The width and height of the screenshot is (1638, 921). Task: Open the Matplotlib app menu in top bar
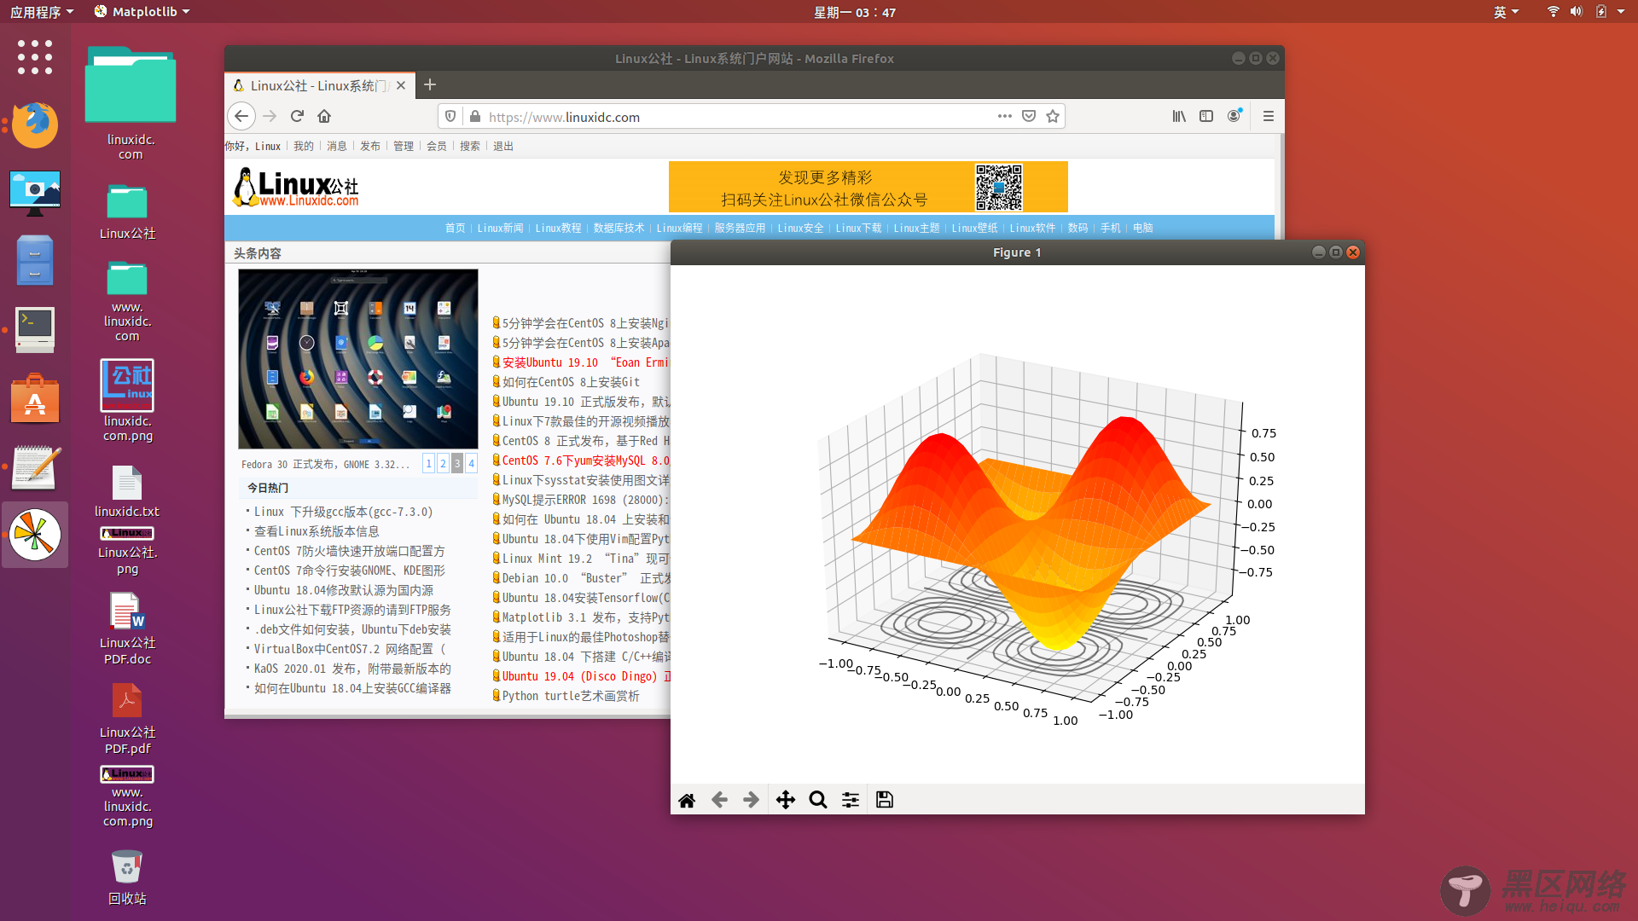tap(142, 12)
